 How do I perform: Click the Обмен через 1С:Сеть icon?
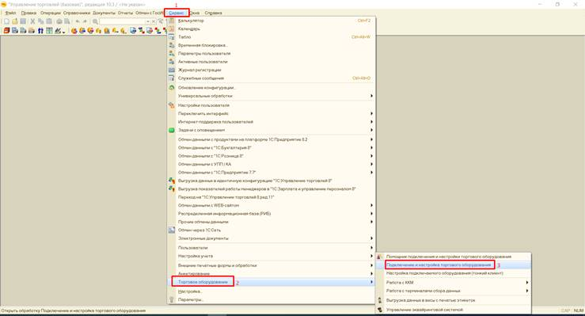pyautogui.click(x=172, y=230)
